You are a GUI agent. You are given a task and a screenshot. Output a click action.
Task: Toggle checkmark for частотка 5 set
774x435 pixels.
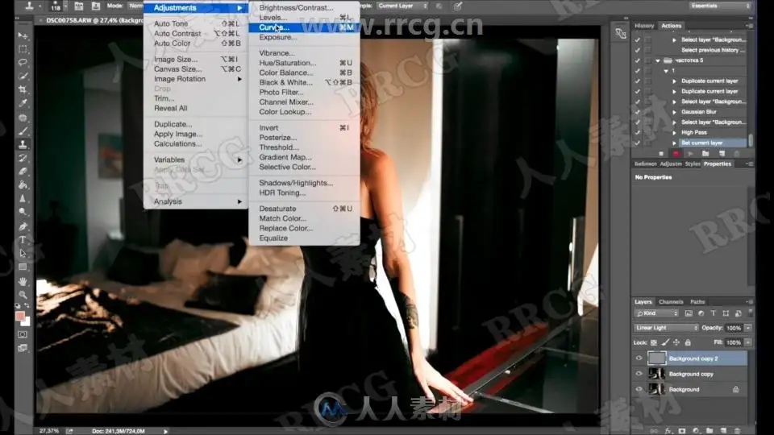[637, 60]
